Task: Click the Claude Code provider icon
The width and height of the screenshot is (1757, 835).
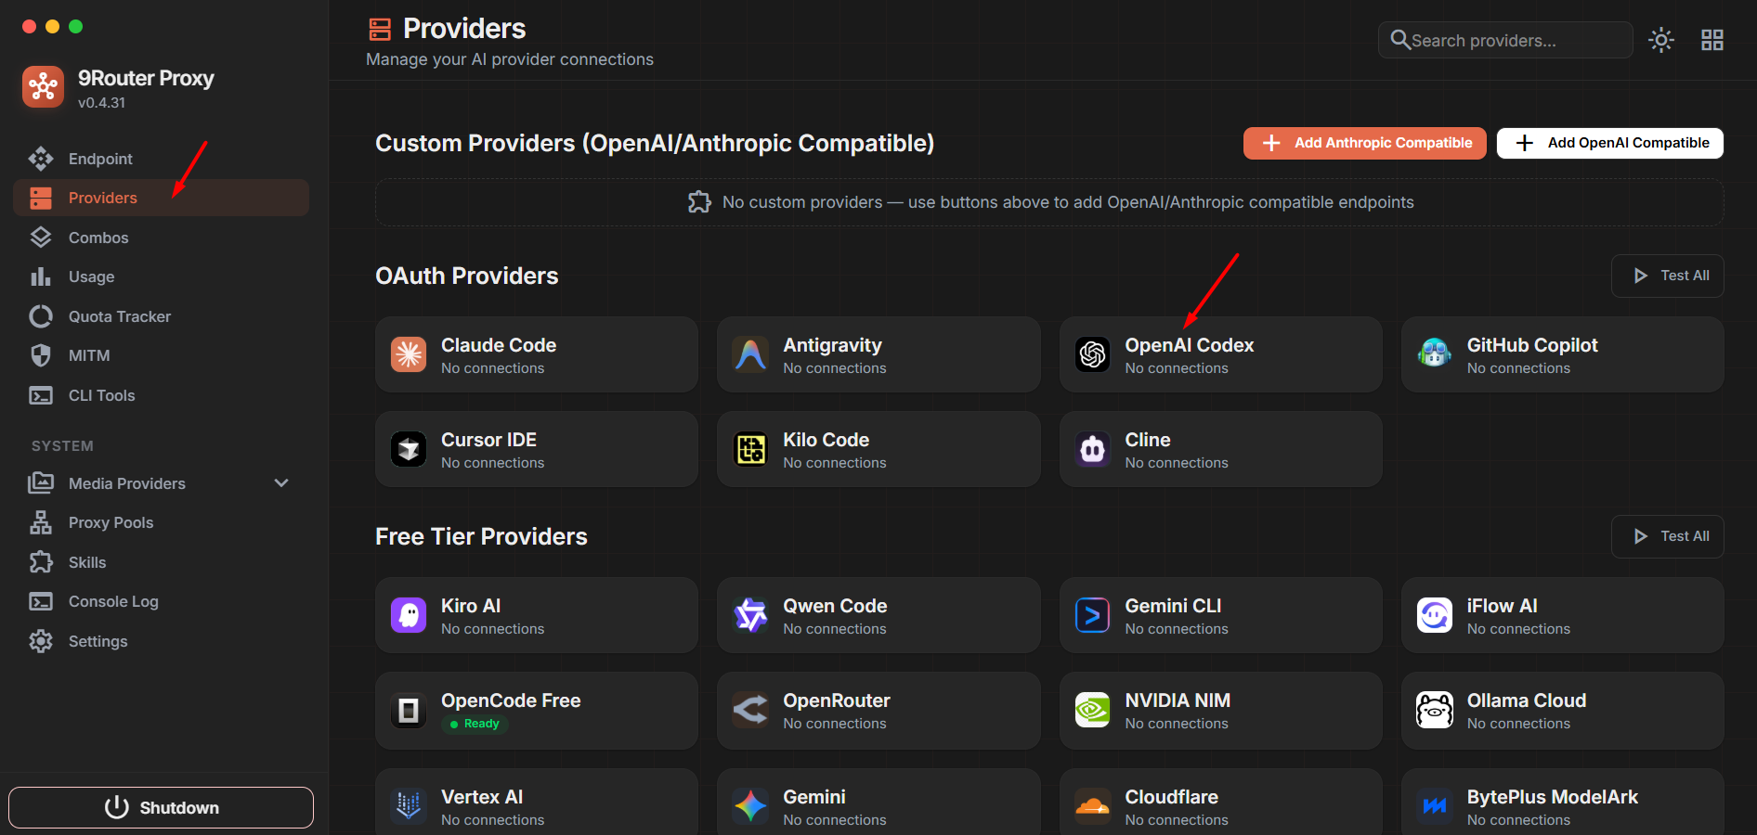Action: (x=409, y=354)
